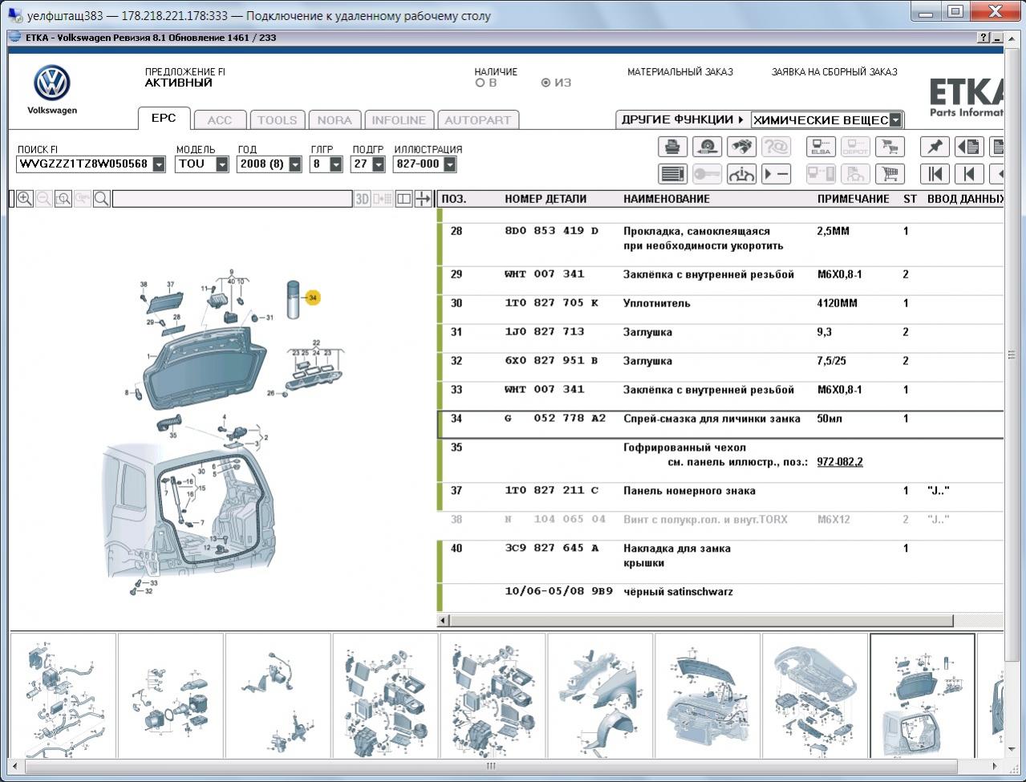Viewport: 1026px width, 782px height.
Task: Select the INFOLINE tab
Action: 399,120
